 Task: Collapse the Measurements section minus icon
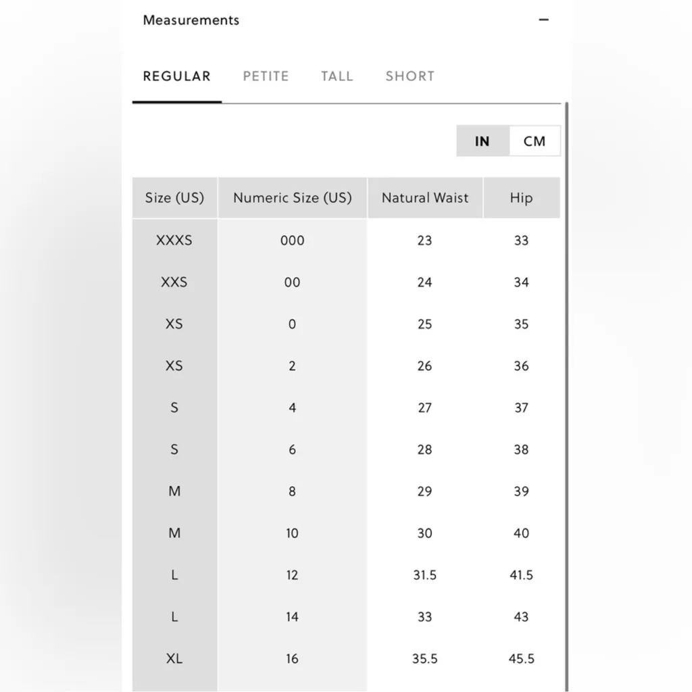[544, 20]
